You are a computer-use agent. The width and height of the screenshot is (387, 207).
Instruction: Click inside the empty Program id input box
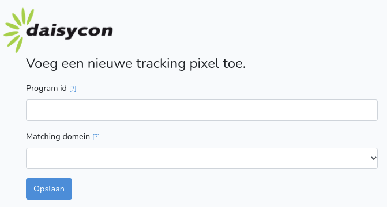coord(202,110)
